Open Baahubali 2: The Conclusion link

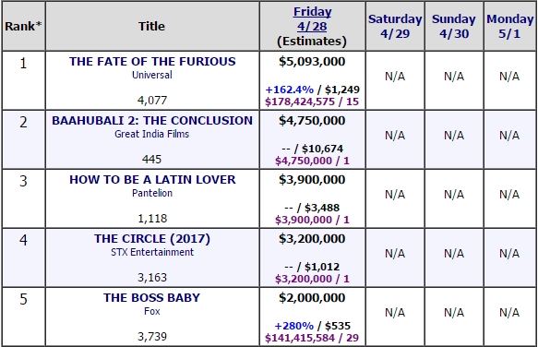[152, 120]
